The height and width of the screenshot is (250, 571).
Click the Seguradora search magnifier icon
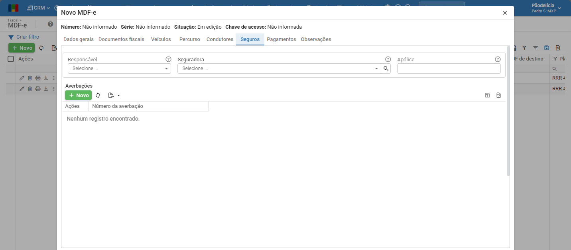(x=386, y=68)
